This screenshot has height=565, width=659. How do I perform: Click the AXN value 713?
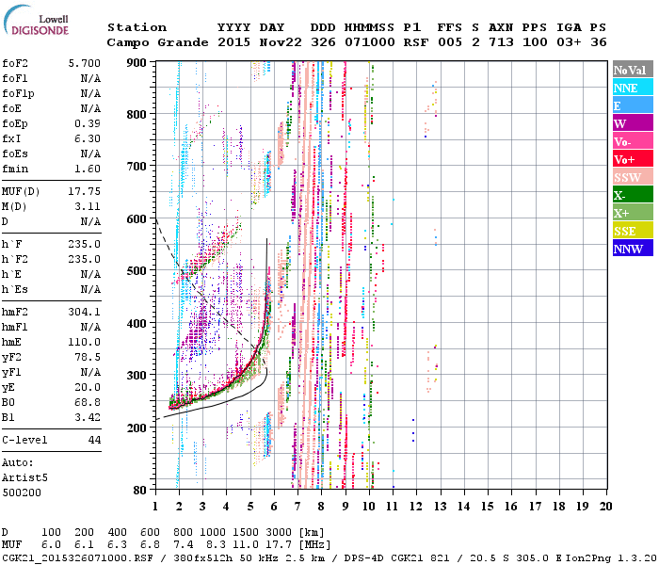(x=501, y=42)
